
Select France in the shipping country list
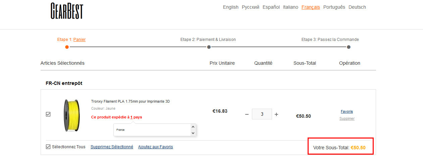tap(120, 130)
